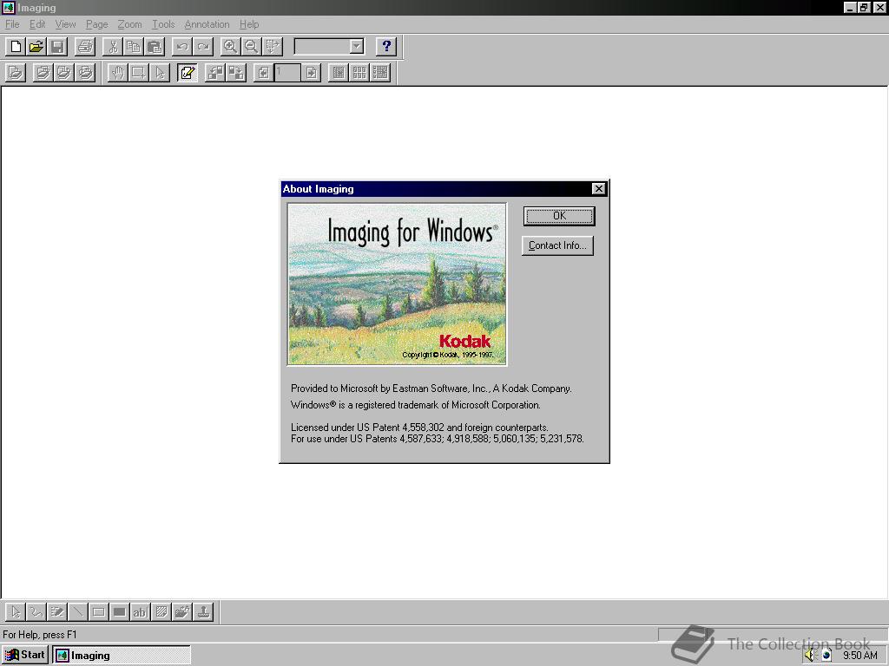
Task: Toggle the Annotation Toolbar pencil button
Action: pos(188,73)
